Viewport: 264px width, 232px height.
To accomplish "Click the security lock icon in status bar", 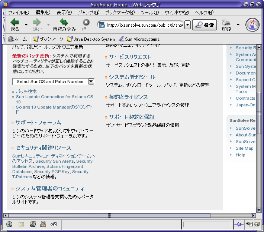I will [257, 224].
